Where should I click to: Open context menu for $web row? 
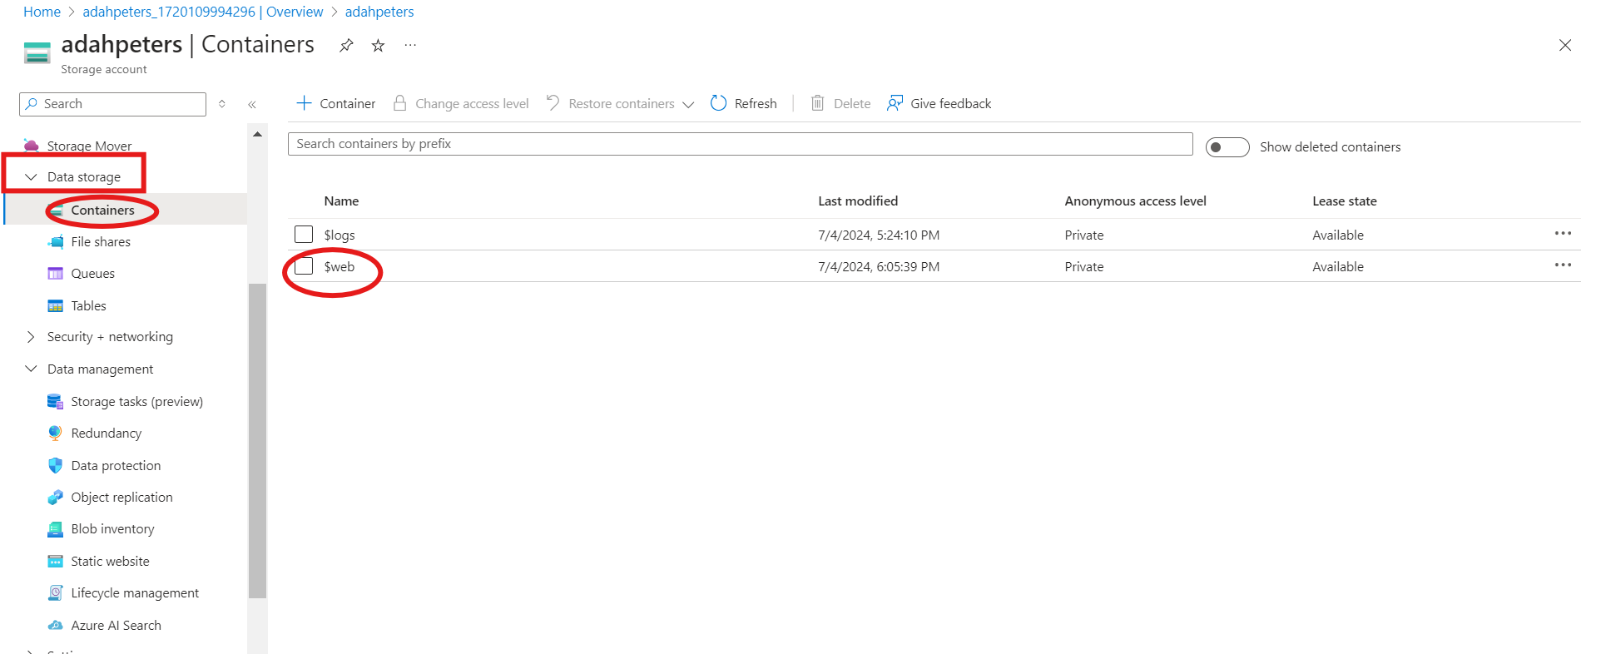coord(1563,265)
